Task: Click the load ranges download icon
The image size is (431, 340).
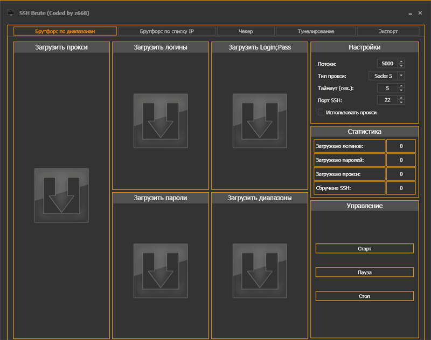Action: coord(260,270)
